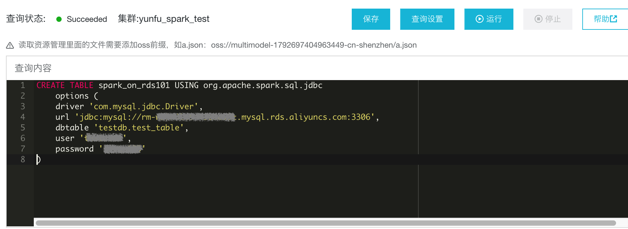Click line number 6 in gutter
Image resolution: width=628 pixels, height=229 pixels.
click(x=23, y=138)
